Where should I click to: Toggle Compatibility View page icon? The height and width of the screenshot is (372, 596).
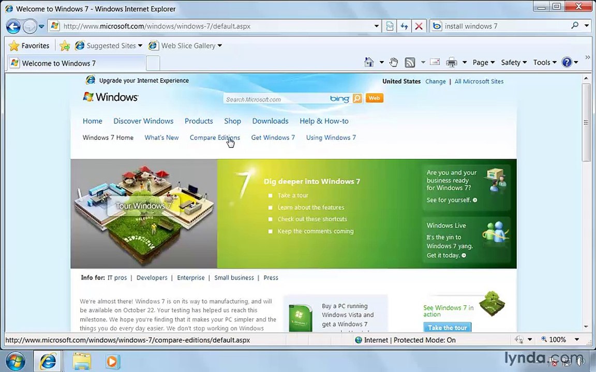(390, 26)
